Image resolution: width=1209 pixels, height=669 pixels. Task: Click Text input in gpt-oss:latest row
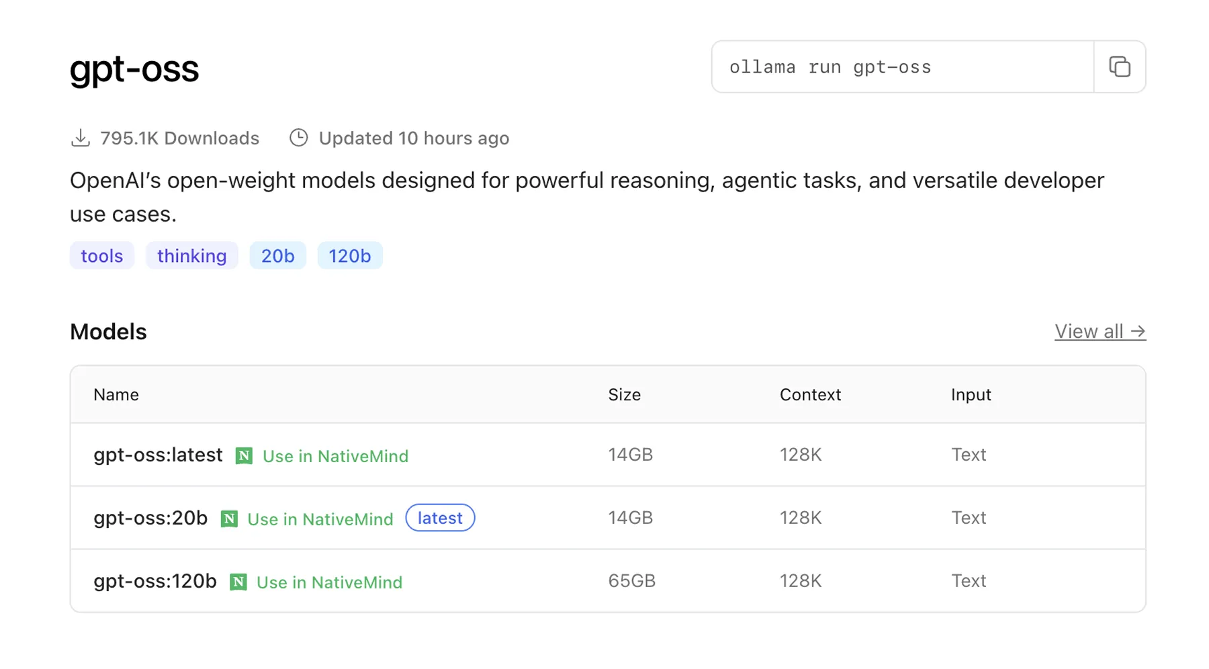tap(969, 455)
